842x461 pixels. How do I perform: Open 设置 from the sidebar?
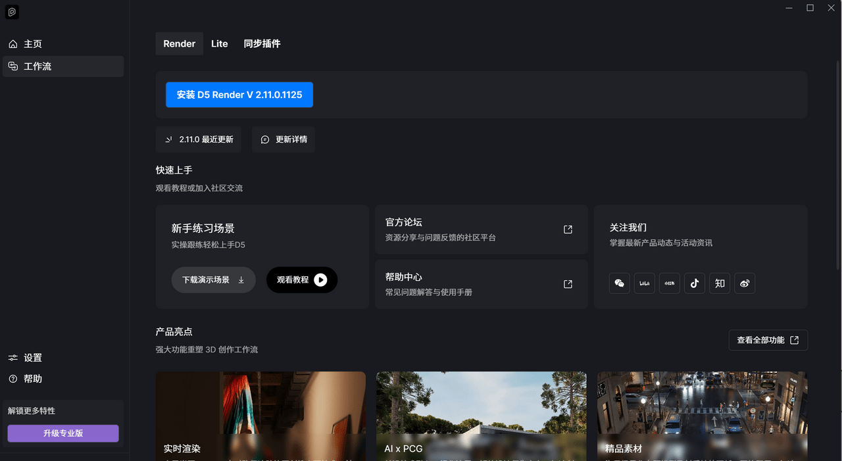click(33, 358)
